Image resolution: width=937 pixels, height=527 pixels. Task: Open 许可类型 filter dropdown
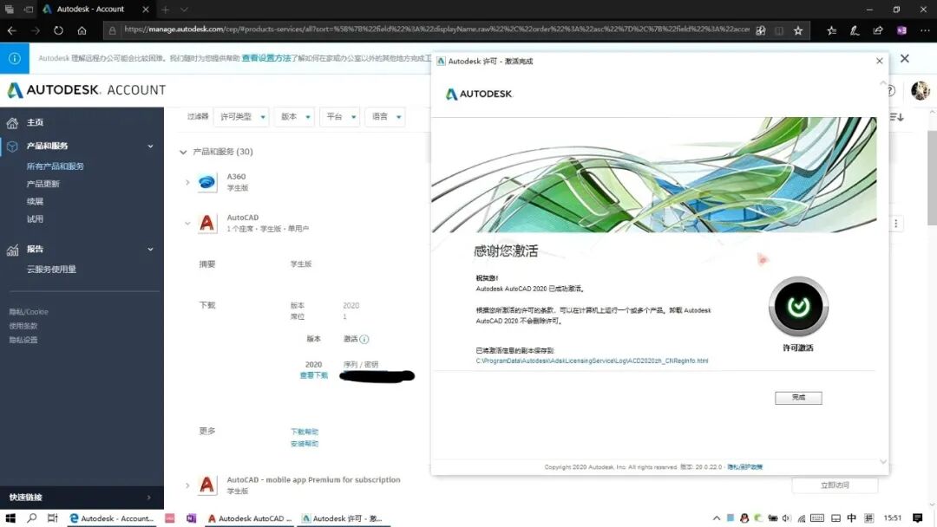point(241,116)
